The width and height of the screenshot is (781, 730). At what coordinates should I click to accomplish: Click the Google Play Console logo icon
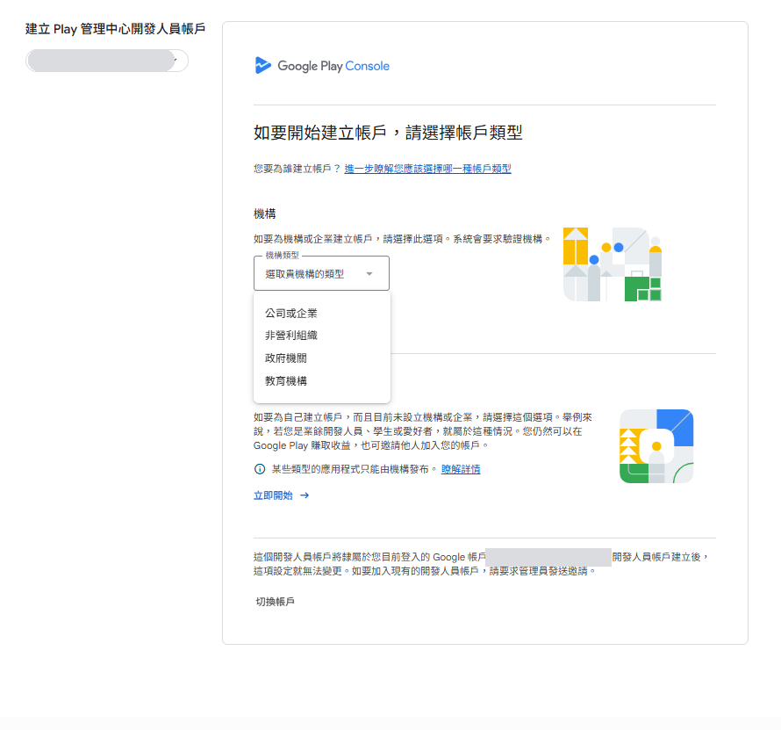[262, 65]
